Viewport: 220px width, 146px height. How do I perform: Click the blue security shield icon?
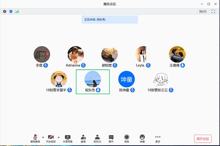pos(11,11)
